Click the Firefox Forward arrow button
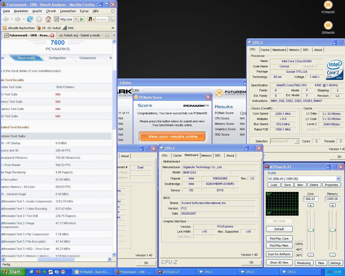The image size is (345, 276). [x=18, y=19]
